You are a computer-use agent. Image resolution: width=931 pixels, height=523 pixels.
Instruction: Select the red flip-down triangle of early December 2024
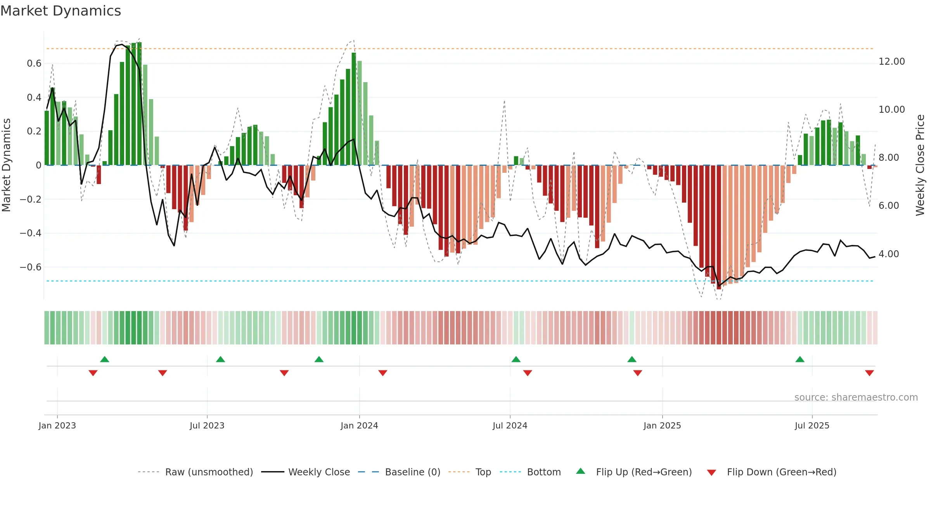click(x=638, y=373)
